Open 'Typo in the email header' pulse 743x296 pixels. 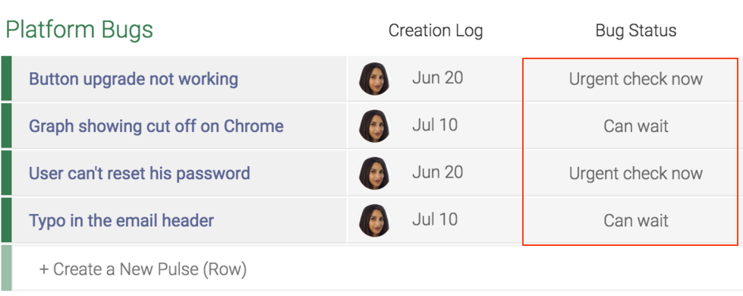[x=121, y=220]
